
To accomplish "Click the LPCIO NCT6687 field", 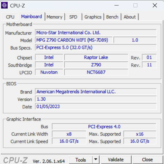I will [x=96, y=72].
